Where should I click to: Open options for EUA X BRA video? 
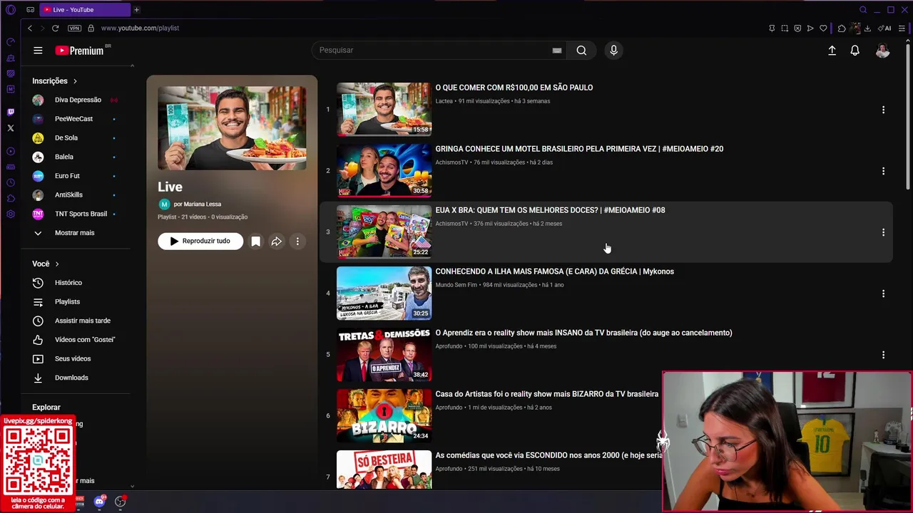883,232
